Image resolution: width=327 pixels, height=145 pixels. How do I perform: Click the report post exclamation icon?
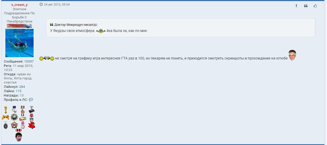296,6
